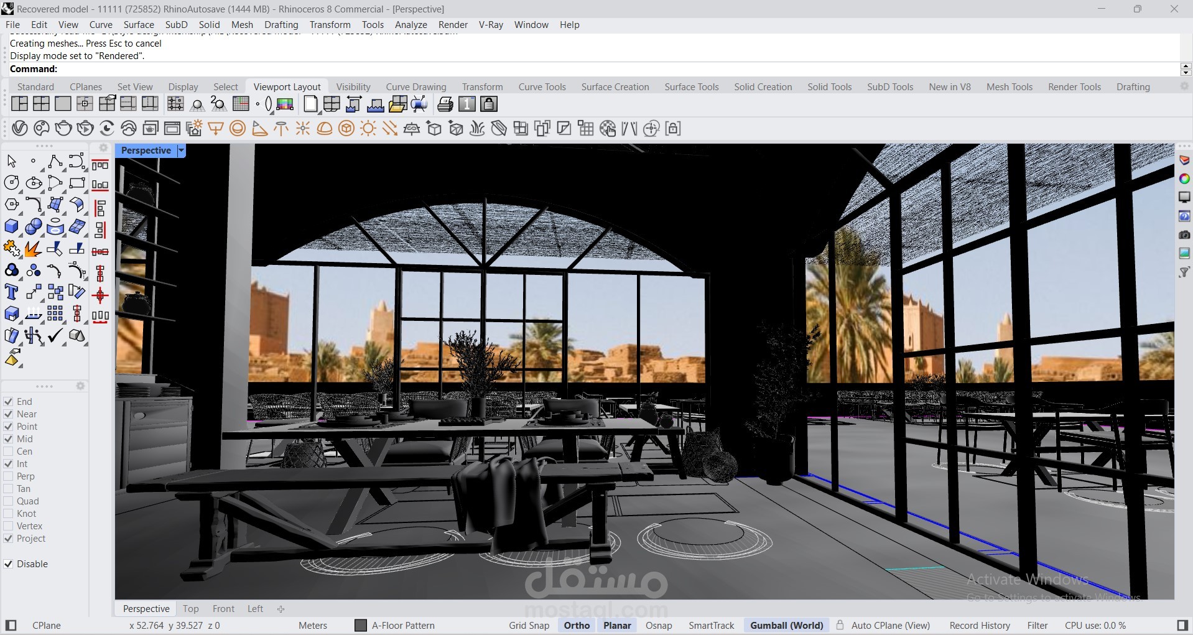Open the Analyze menu
Viewport: 1193px width, 635px height.
[411, 25]
